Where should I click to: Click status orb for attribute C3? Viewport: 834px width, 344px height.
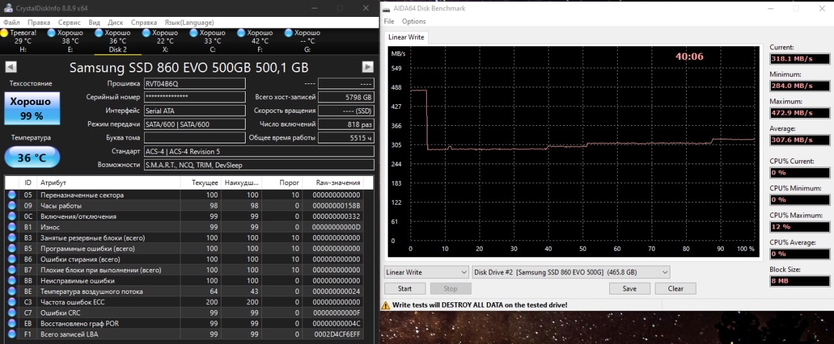tap(12, 302)
